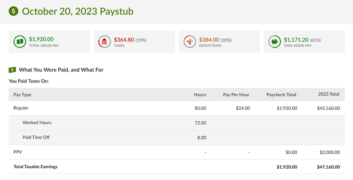Select the green cash icon for gross pay
The height and width of the screenshot is (180, 353).
[x=20, y=41]
